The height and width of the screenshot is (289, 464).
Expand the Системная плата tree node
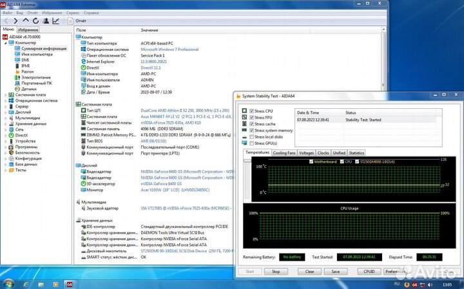tap(5, 95)
